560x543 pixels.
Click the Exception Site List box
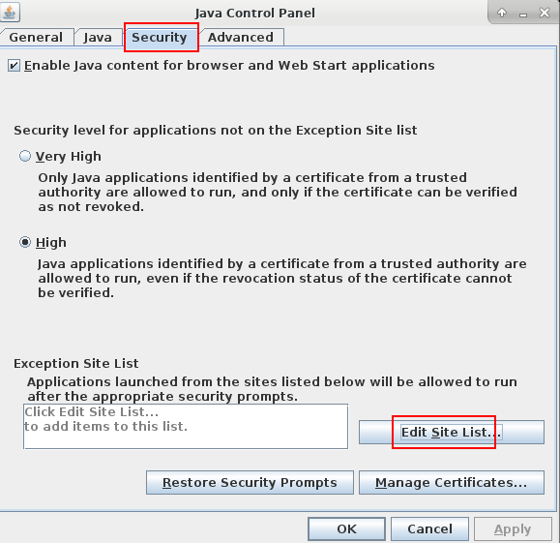(186, 426)
